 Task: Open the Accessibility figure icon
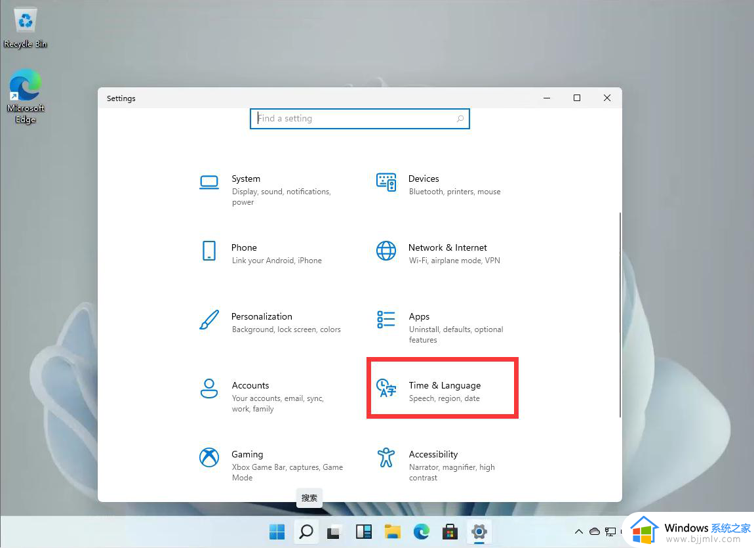point(386,457)
